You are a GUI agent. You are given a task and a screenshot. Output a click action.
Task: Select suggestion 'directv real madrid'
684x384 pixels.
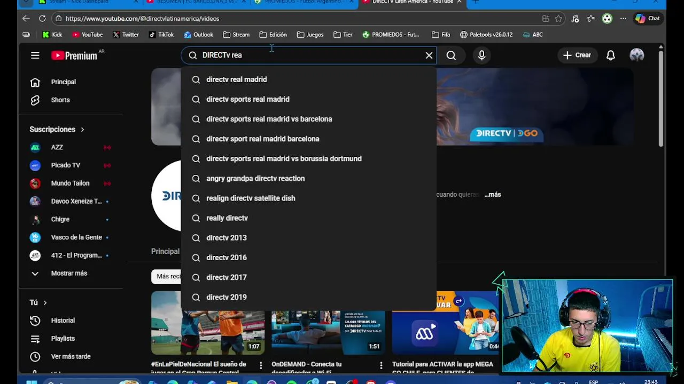coord(308,79)
